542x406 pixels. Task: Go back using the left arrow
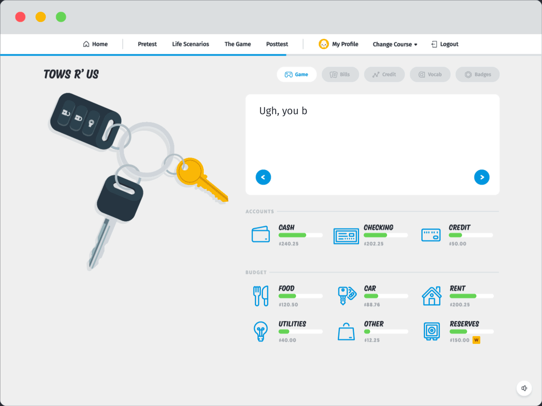click(x=263, y=177)
